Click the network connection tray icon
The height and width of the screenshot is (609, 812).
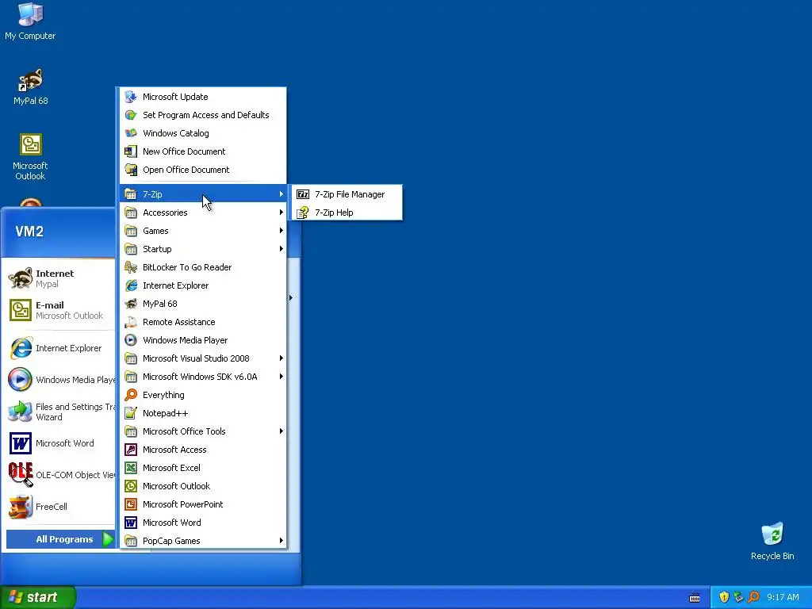pyautogui.click(x=738, y=597)
